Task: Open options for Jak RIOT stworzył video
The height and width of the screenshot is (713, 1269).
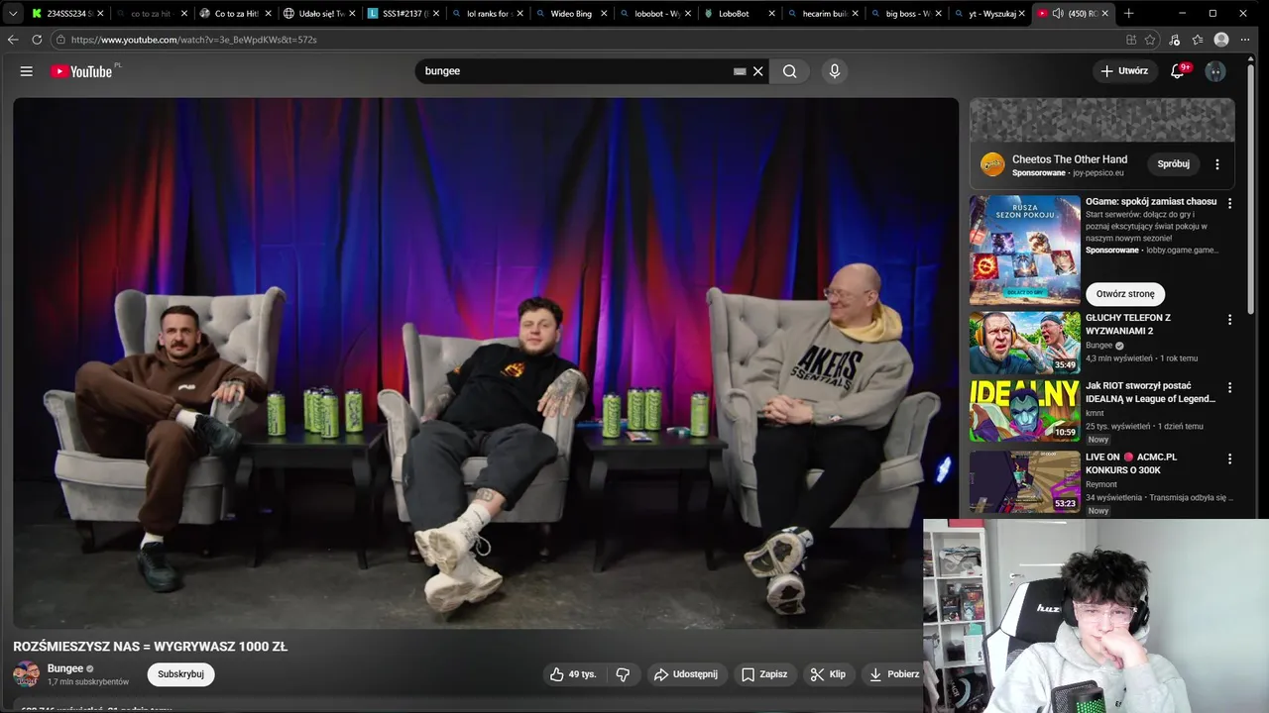Action: pyautogui.click(x=1229, y=388)
